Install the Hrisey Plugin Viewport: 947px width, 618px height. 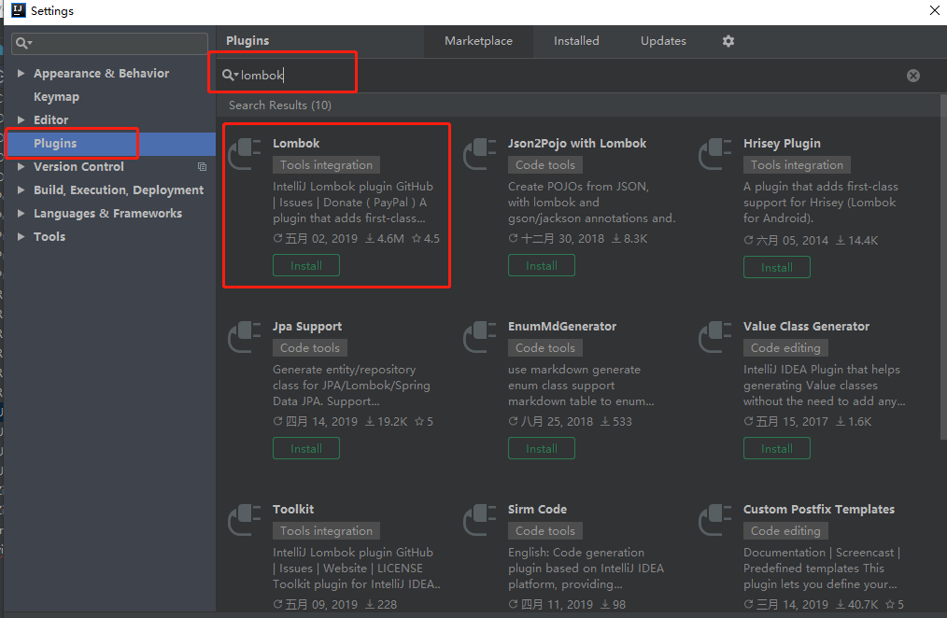pos(777,267)
